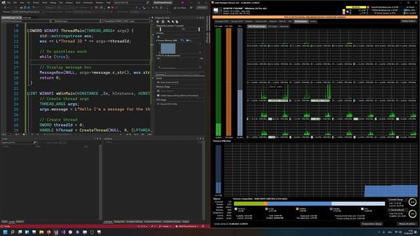Screen dimensions: 420x236
Task: Click the taskbar Search icon
Action: coord(12,232)
